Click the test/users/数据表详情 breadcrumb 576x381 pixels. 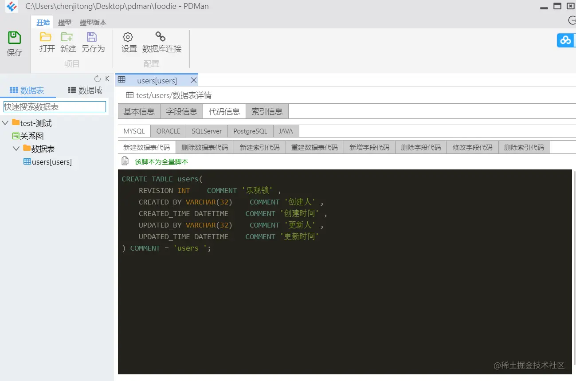tap(174, 95)
